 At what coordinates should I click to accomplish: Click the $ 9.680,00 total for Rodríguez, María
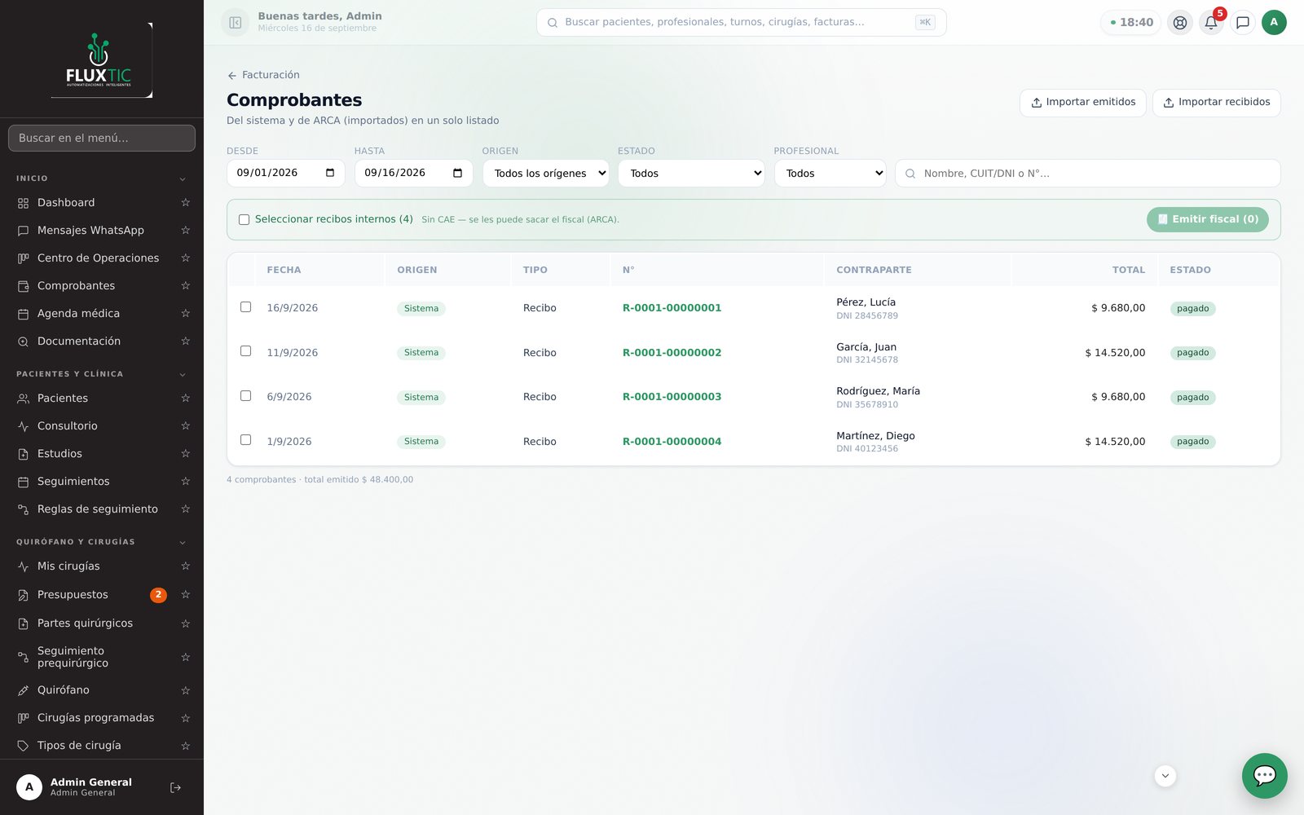[x=1118, y=397]
